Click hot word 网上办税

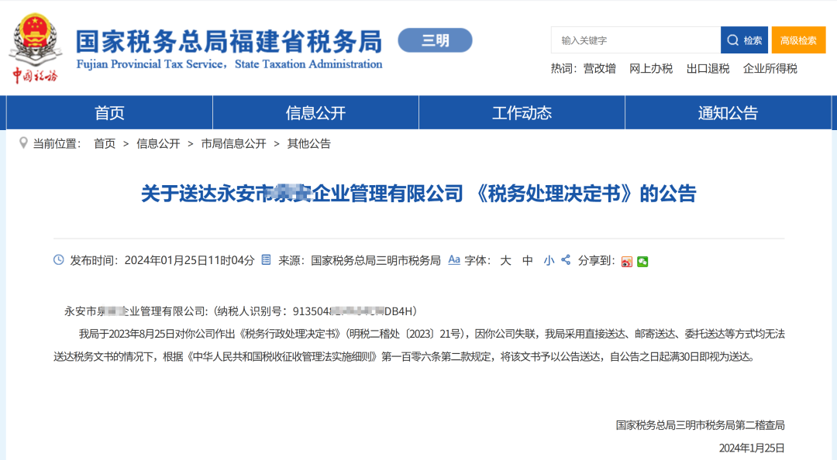tap(651, 69)
